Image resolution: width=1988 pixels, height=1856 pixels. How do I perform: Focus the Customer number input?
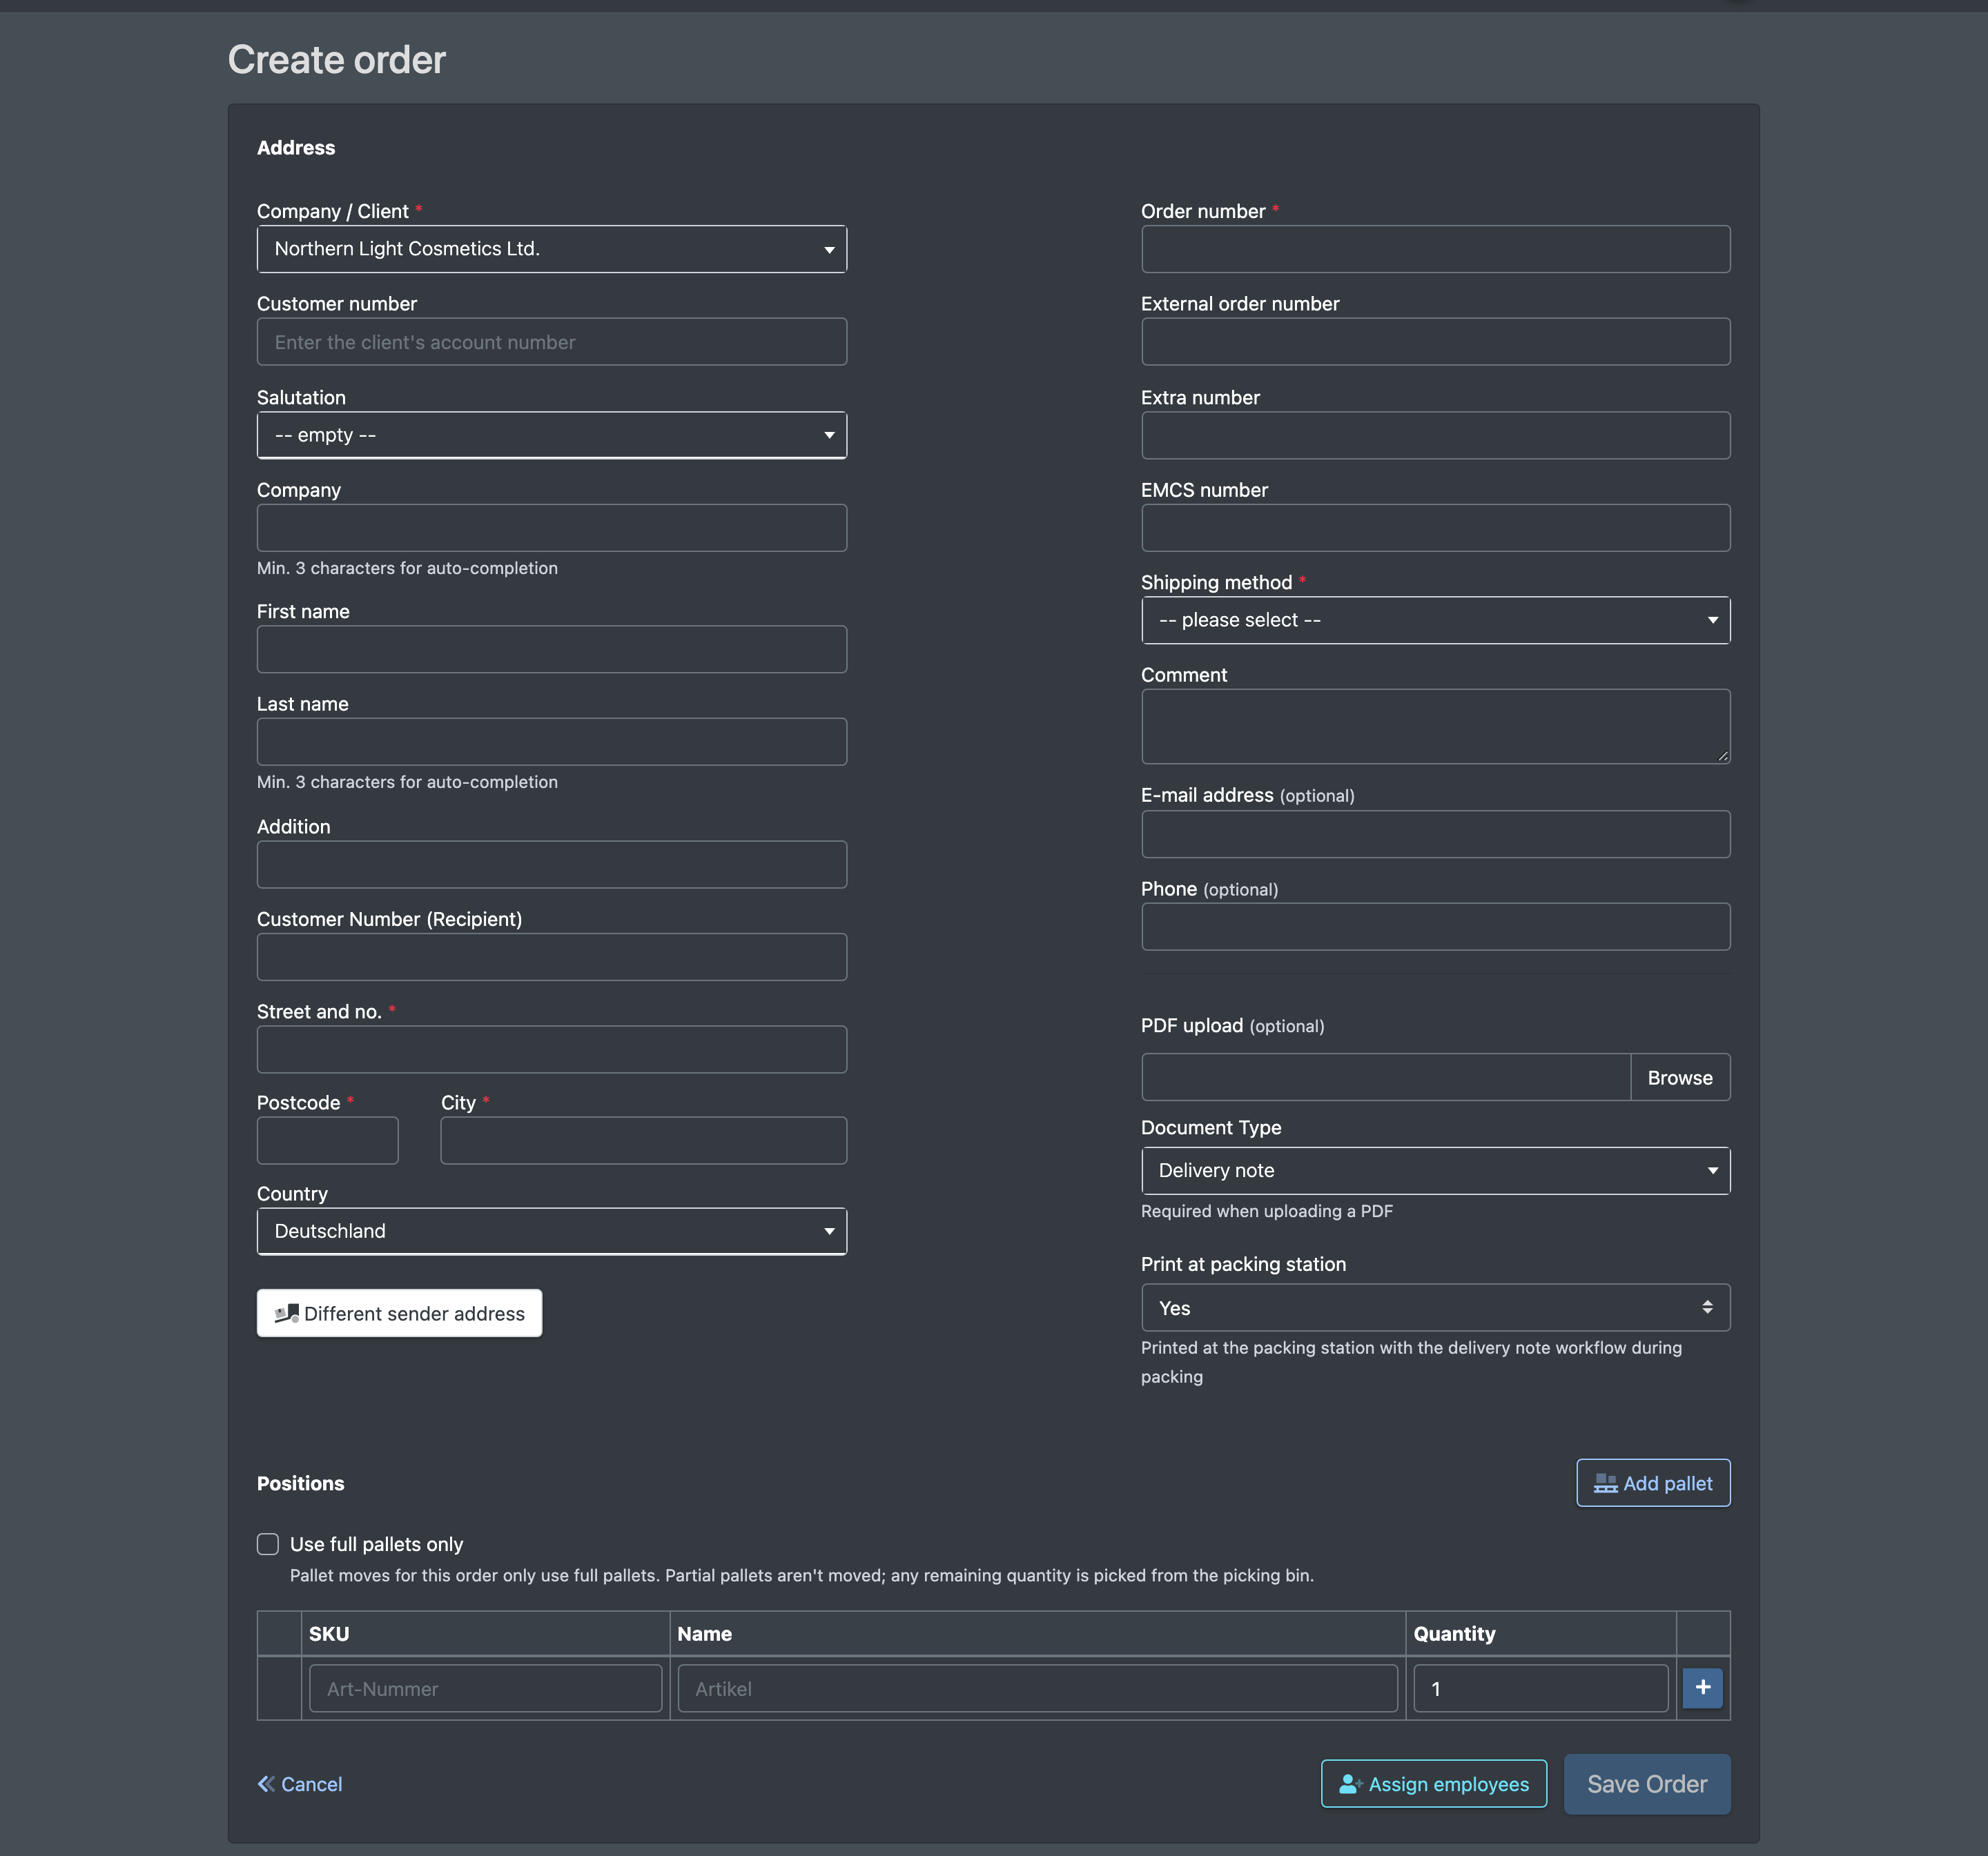(551, 342)
